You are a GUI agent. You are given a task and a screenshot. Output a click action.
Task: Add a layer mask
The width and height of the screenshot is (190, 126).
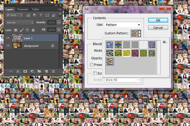tap(25, 71)
